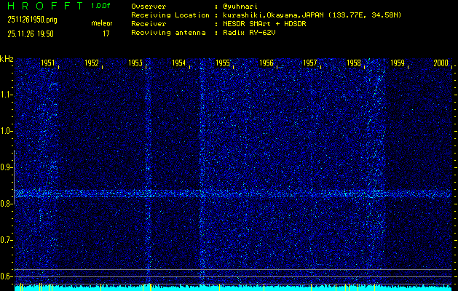Viewport: 458px width, 291px height.
Task: Click the 0.7 frequency axis label
Action: [x=5, y=240]
